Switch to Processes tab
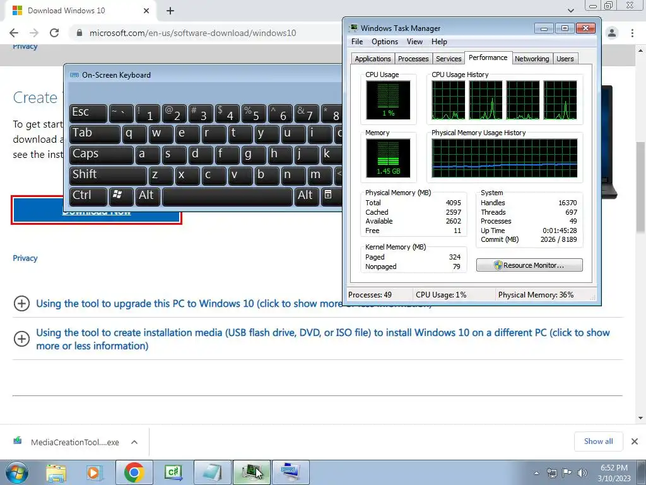Image resolution: width=646 pixels, height=485 pixels. (x=413, y=59)
